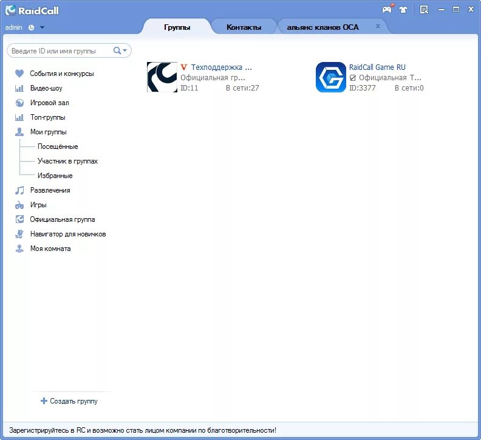Screen dimensions: 481x440
Task: Open Участник в группах list
Action: 67,161
